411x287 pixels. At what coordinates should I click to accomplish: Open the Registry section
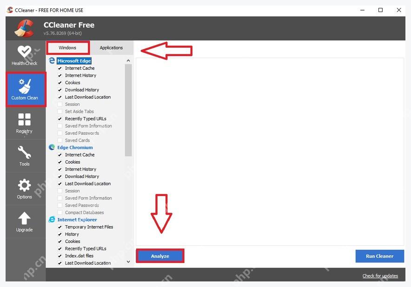point(24,123)
